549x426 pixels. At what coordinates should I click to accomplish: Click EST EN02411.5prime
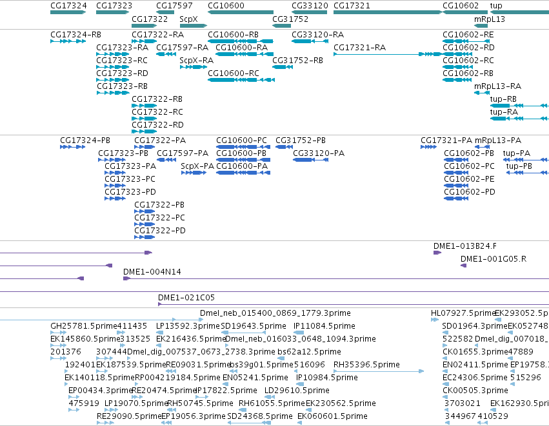(475, 365)
